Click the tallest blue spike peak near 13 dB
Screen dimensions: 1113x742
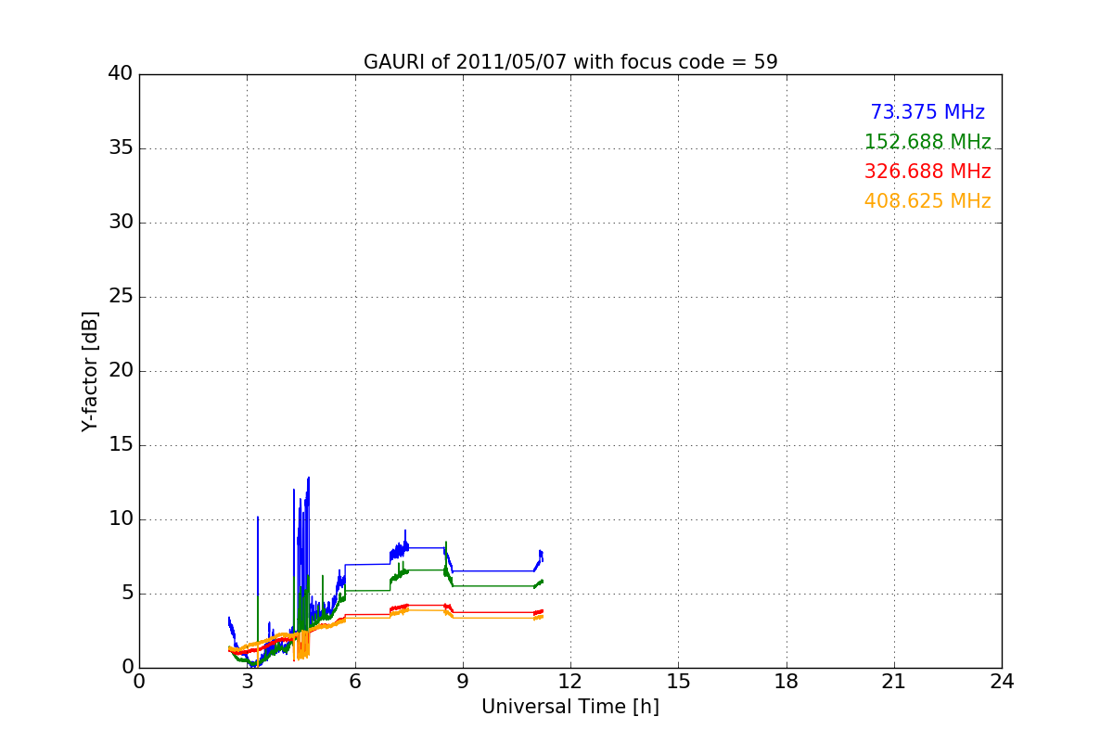tap(308, 479)
